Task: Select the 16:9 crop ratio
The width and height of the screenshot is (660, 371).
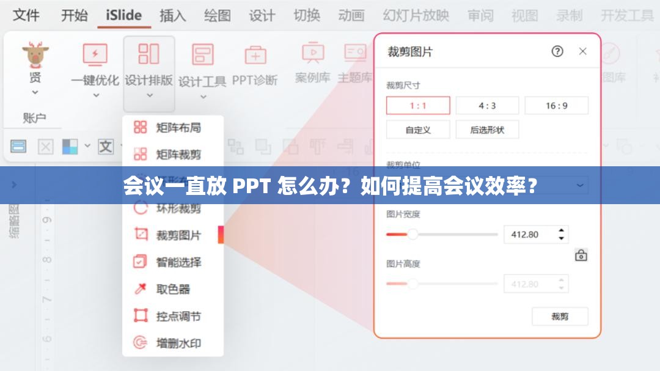Action: [x=555, y=105]
